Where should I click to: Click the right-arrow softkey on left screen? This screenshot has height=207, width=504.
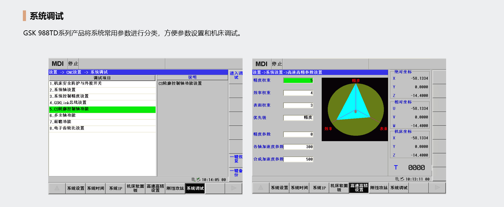click(x=234, y=188)
